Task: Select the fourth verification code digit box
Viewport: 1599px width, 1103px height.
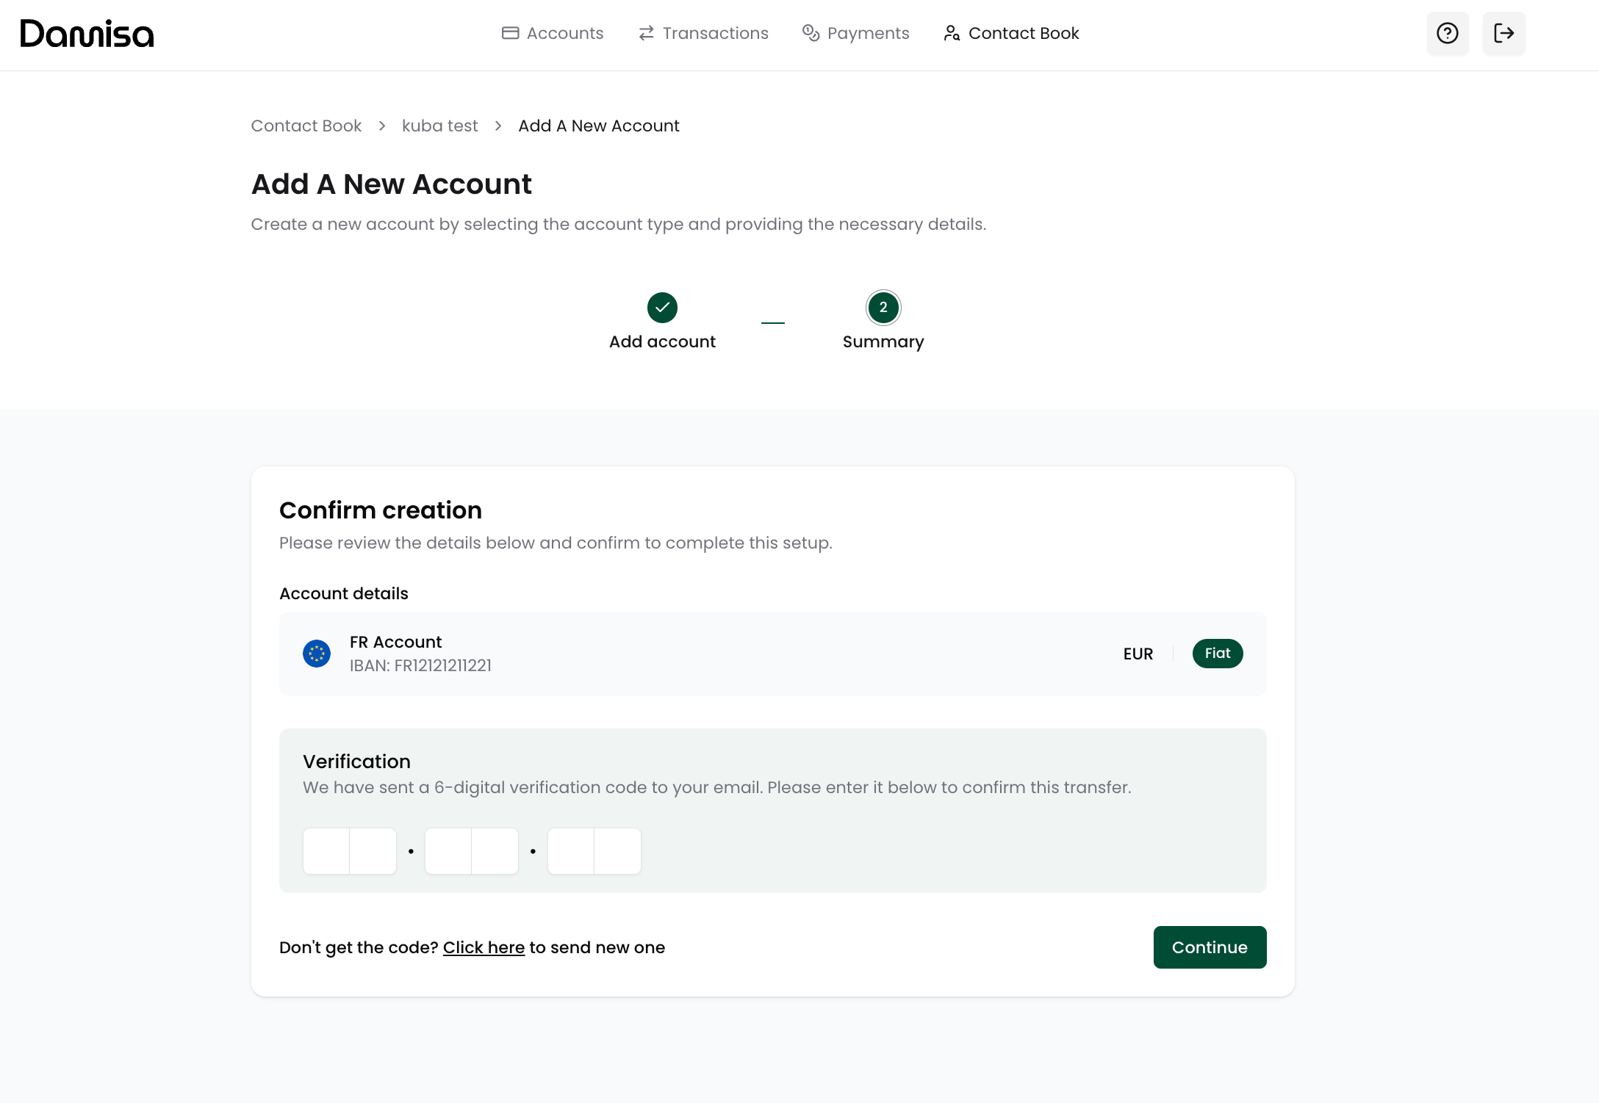Action: [x=495, y=852]
